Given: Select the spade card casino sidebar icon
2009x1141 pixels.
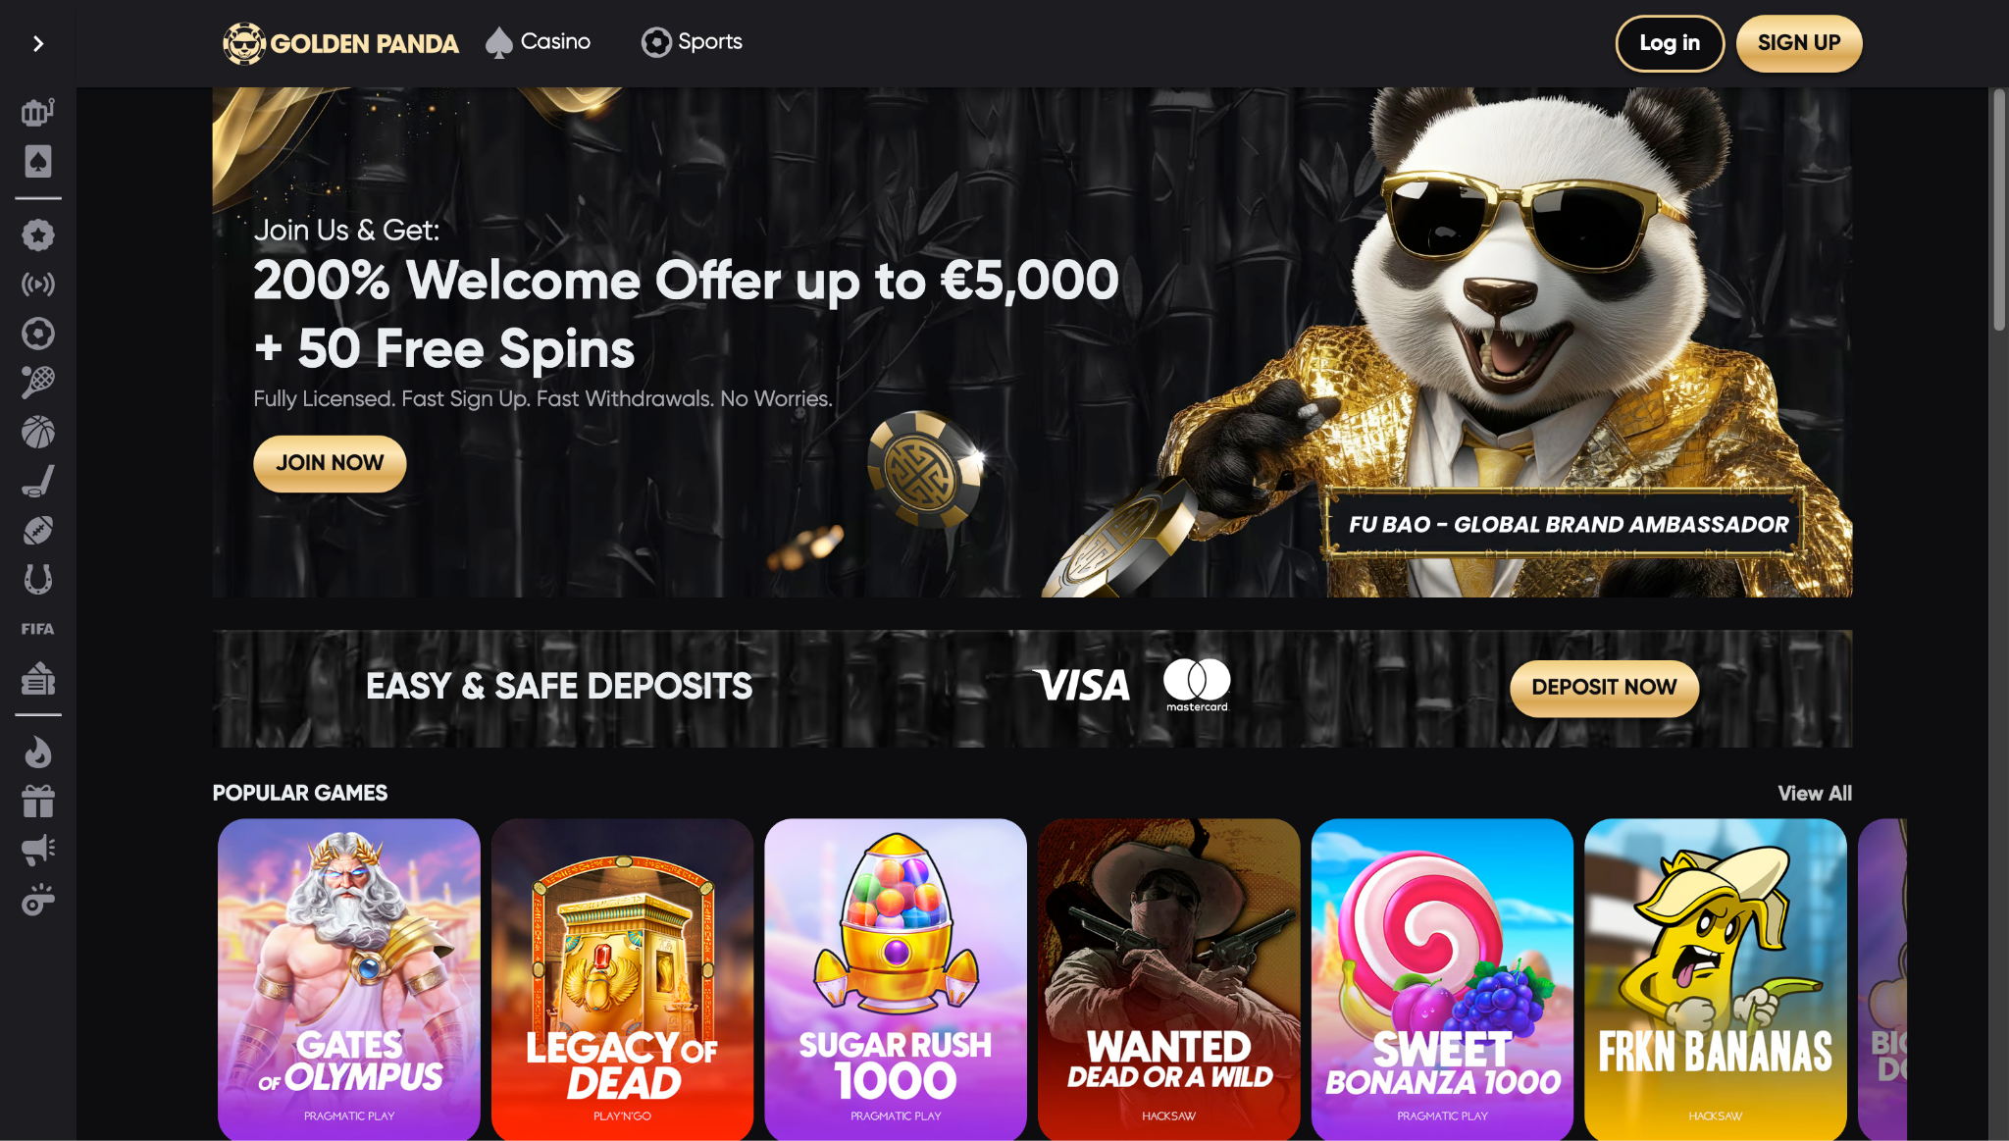Looking at the screenshot, I should pyautogui.click(x=38, y=162).
